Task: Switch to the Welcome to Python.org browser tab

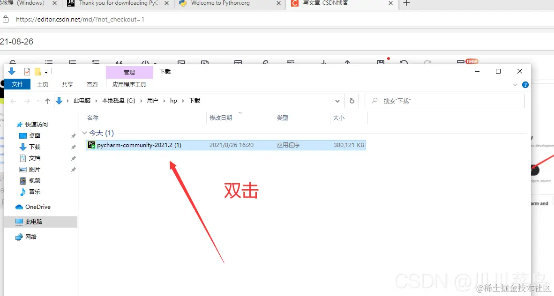Action: 220,4
